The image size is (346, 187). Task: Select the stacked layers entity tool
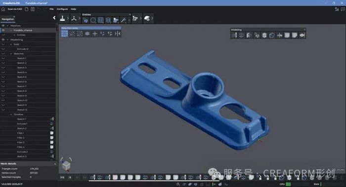(108, 20)
